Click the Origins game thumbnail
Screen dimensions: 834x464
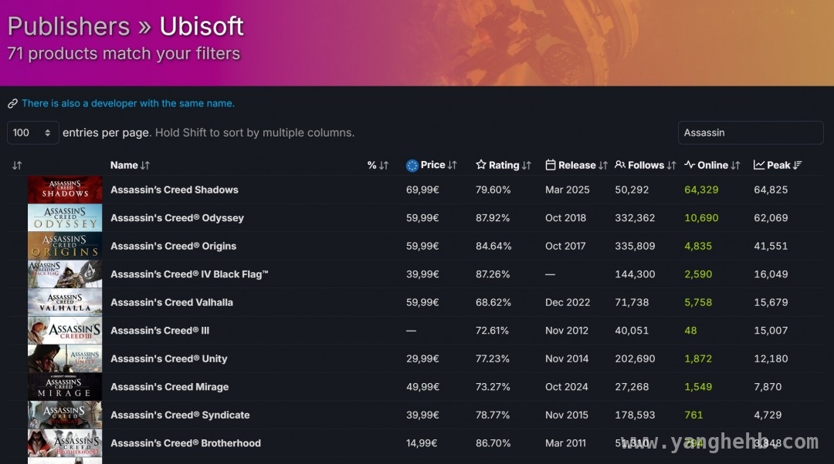coord(65,246)
